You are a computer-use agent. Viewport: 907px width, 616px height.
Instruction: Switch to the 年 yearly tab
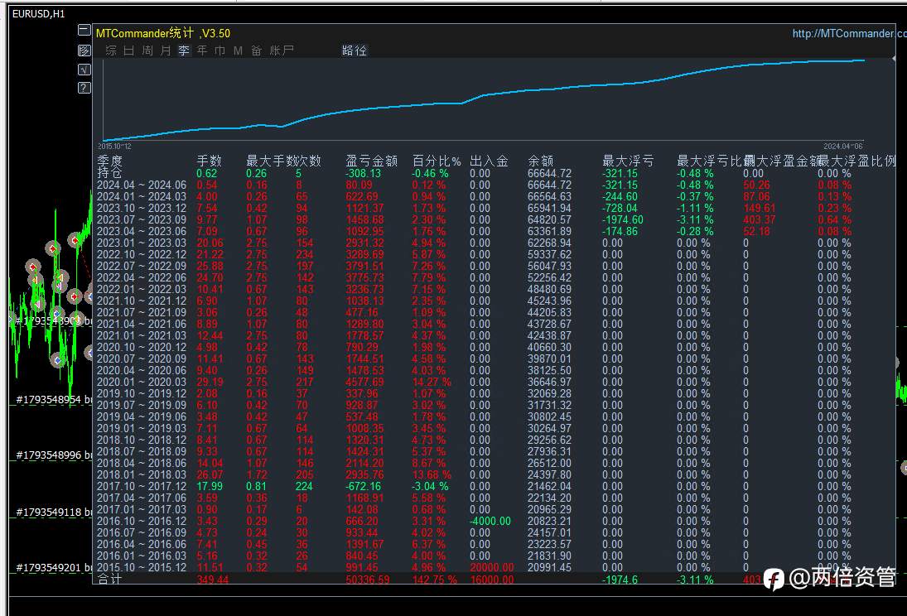point(202,51)
